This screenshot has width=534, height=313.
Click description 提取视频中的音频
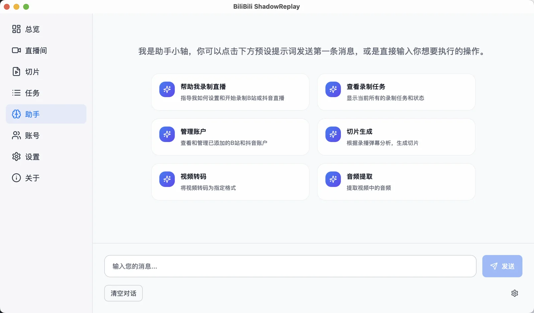[x=369, y=188]
